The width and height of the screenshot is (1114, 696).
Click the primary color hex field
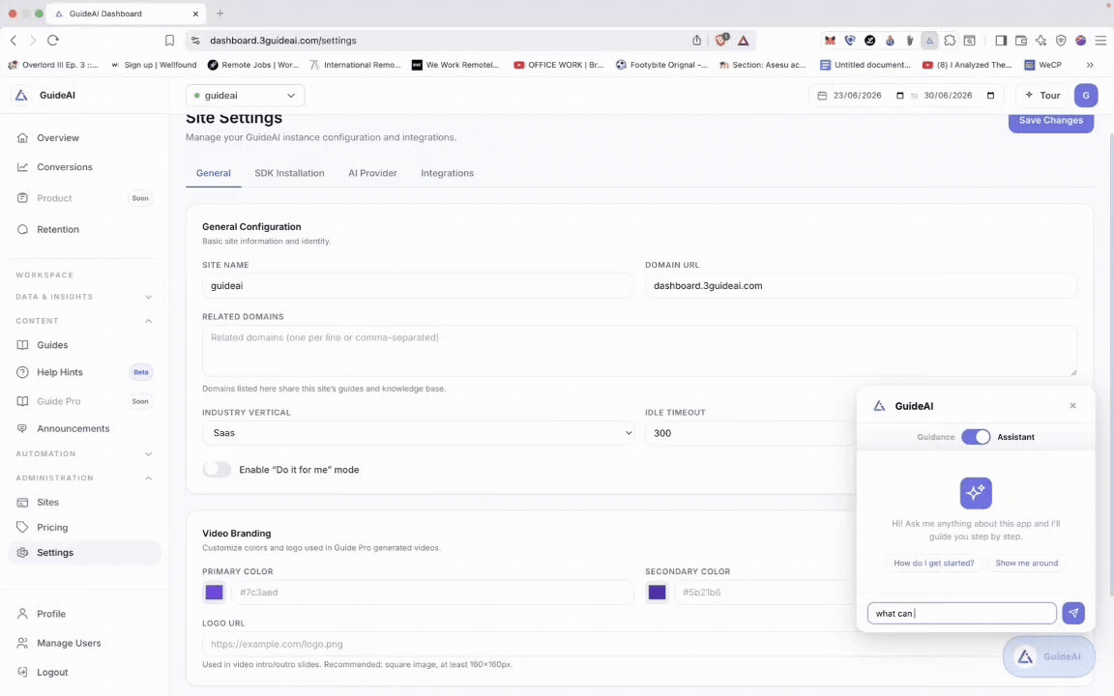[x=432, y=593]
